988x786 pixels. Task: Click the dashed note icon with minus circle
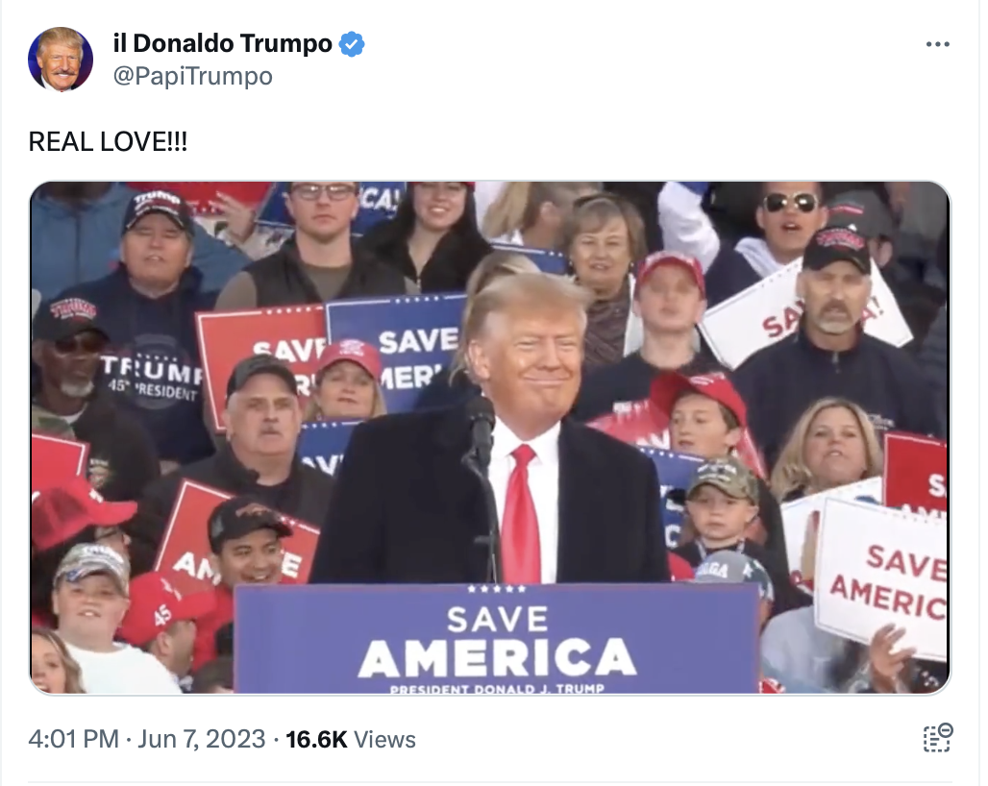click(938, 738)
